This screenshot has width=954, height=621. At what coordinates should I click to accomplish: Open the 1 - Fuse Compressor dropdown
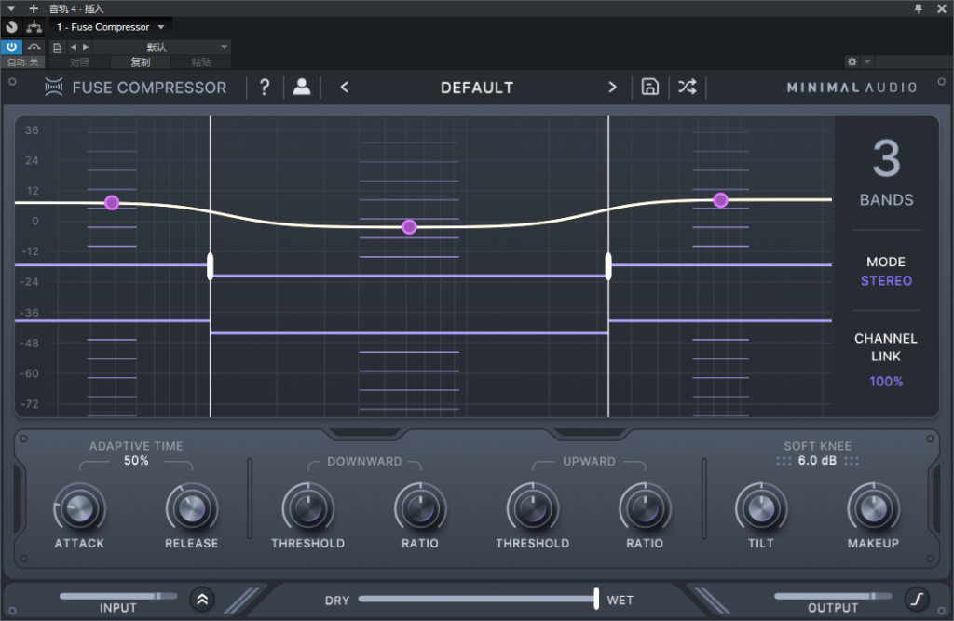tap(110, 27)
